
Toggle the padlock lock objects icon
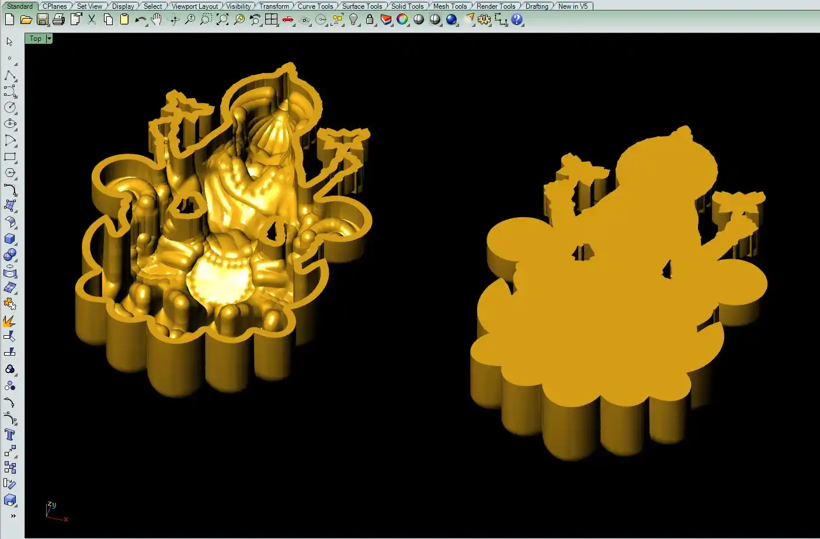(x=370, y=19)
